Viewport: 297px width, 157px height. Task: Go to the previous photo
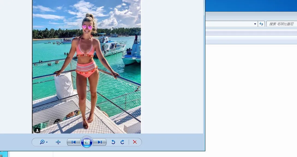[x=74, y=142]
